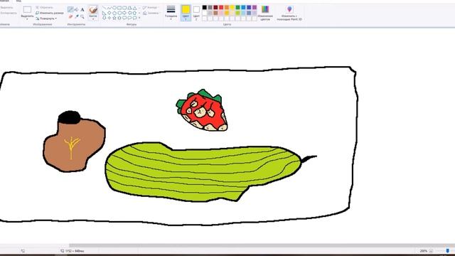
Task: Choose the Hexagon shape
Action: click(119, 13)
